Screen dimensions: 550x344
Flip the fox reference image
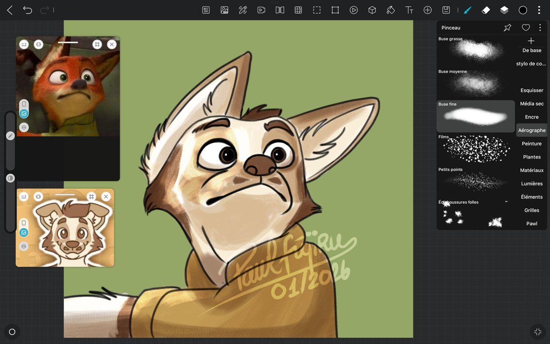coord(38,44)
